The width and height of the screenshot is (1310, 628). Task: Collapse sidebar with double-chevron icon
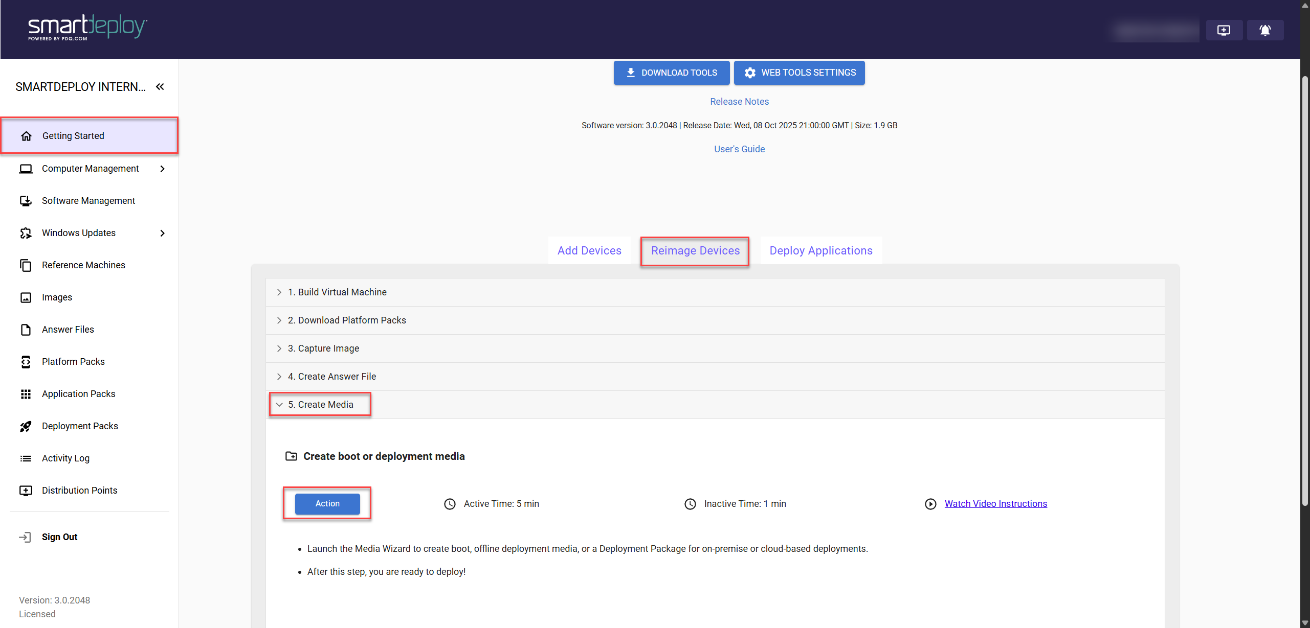[160, 87]
